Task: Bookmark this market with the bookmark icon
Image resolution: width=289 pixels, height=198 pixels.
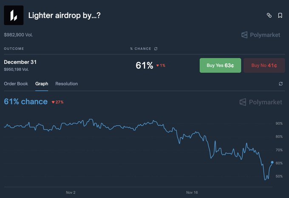Action: [280, 15]
